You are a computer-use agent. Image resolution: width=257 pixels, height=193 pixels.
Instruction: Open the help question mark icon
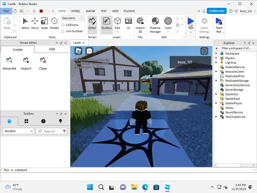230,11
